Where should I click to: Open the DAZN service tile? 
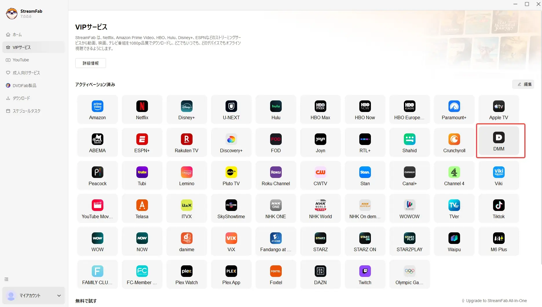tap(321, 274)
